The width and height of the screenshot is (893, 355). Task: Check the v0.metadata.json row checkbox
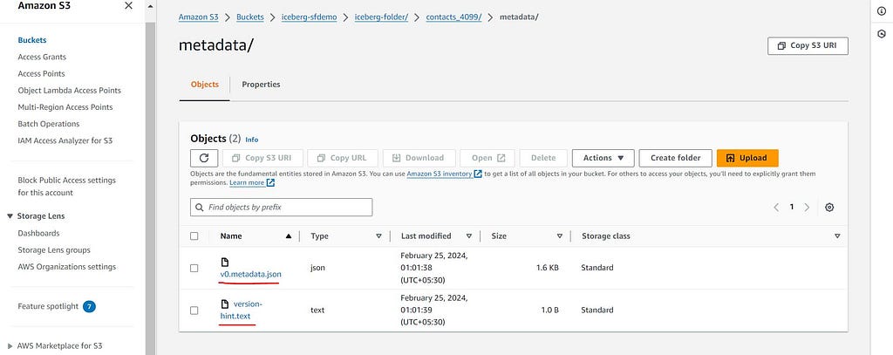[x=194, y=268]
